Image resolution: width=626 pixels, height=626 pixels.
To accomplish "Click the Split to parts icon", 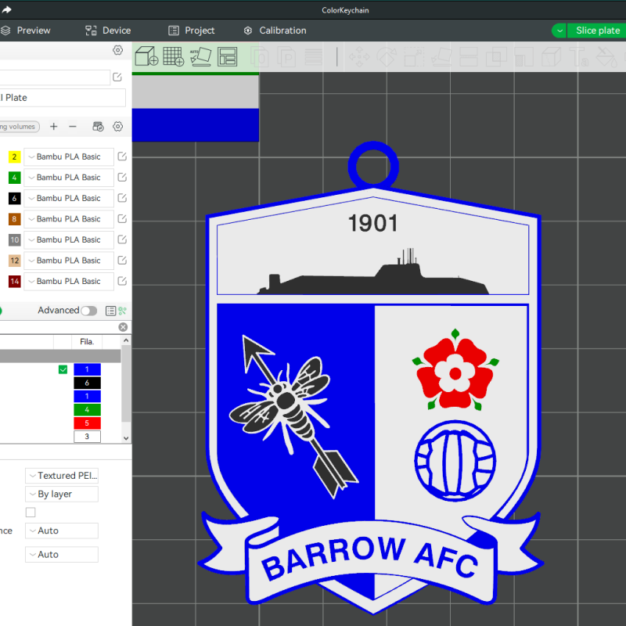I will click(x=286, y=56).
